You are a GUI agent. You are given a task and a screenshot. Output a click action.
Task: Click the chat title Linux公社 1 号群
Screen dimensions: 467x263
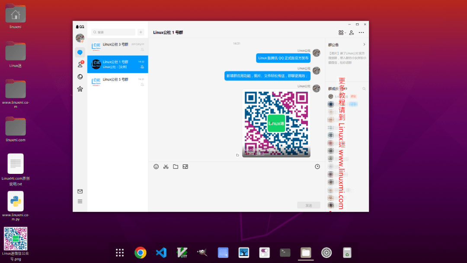(x=168, y=32)
